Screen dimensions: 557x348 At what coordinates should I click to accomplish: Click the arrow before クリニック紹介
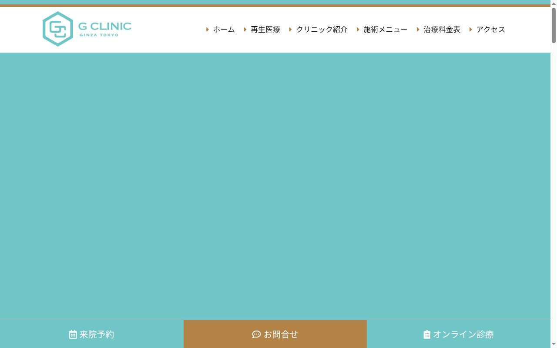291,30
